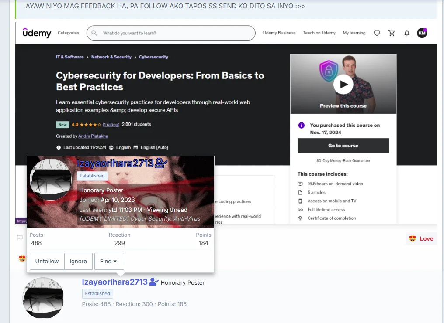Viewport: 444px width, 323px height.
Task: Click the 488 posts count
Action: click(36, 243)
